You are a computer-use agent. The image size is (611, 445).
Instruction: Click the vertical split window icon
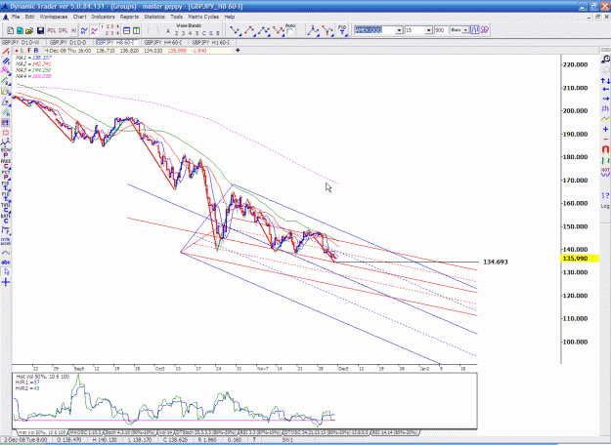click(x=136, y=30)
